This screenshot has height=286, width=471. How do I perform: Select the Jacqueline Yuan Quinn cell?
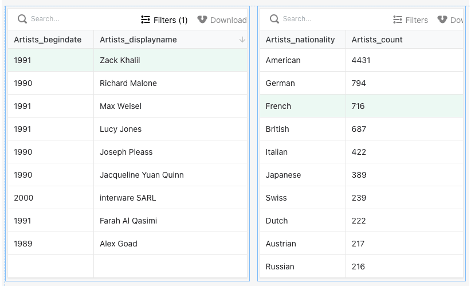click(142, 175)
